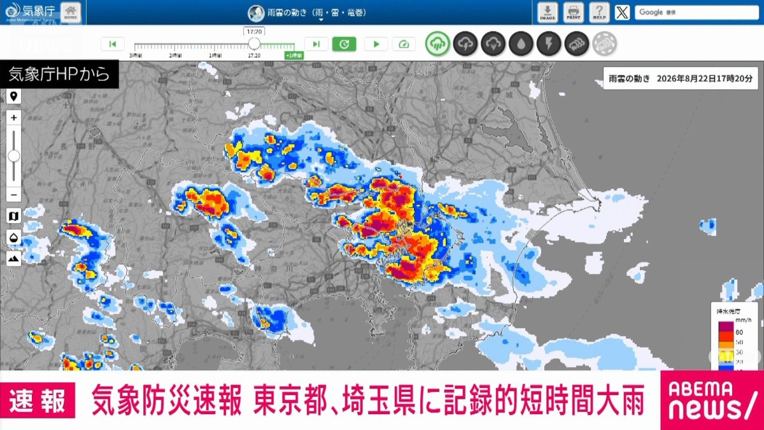The width and height of the screenshot is (764, 430).
Task: Click the map zoom slider knob
Action: pos(14,156)
